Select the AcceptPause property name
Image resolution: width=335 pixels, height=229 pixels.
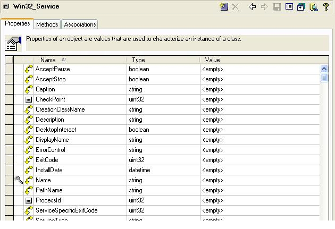(53, 69)
